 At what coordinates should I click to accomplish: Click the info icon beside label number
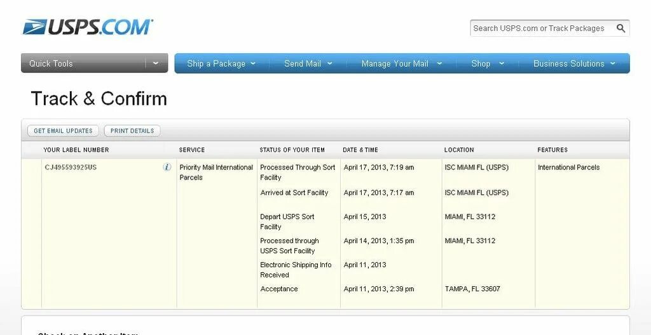[x=167, y=167]
